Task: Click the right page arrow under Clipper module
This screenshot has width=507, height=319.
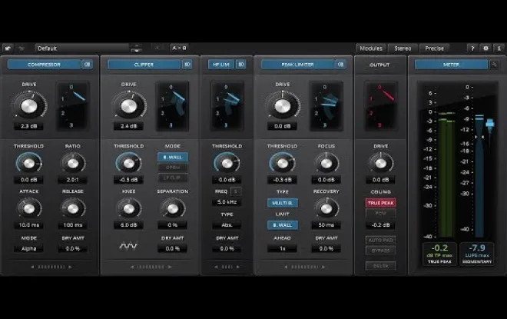Action: (x=170, y=267)
